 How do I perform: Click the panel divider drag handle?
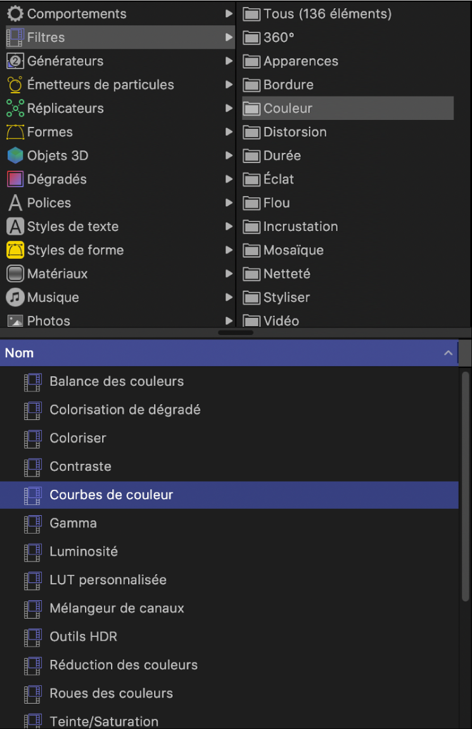[x=235, y=332]
